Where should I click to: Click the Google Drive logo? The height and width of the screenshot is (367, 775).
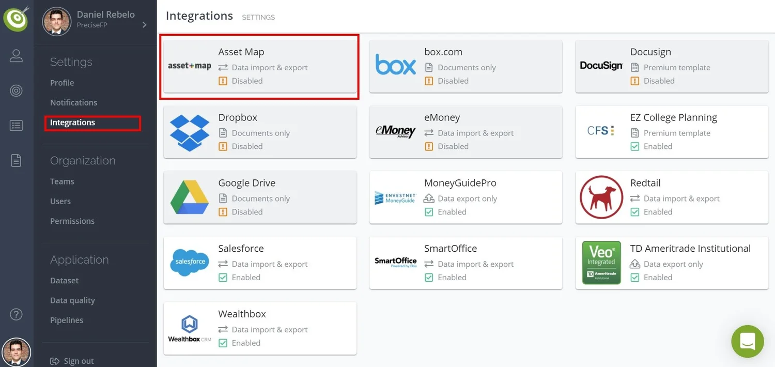click(190, 197)
